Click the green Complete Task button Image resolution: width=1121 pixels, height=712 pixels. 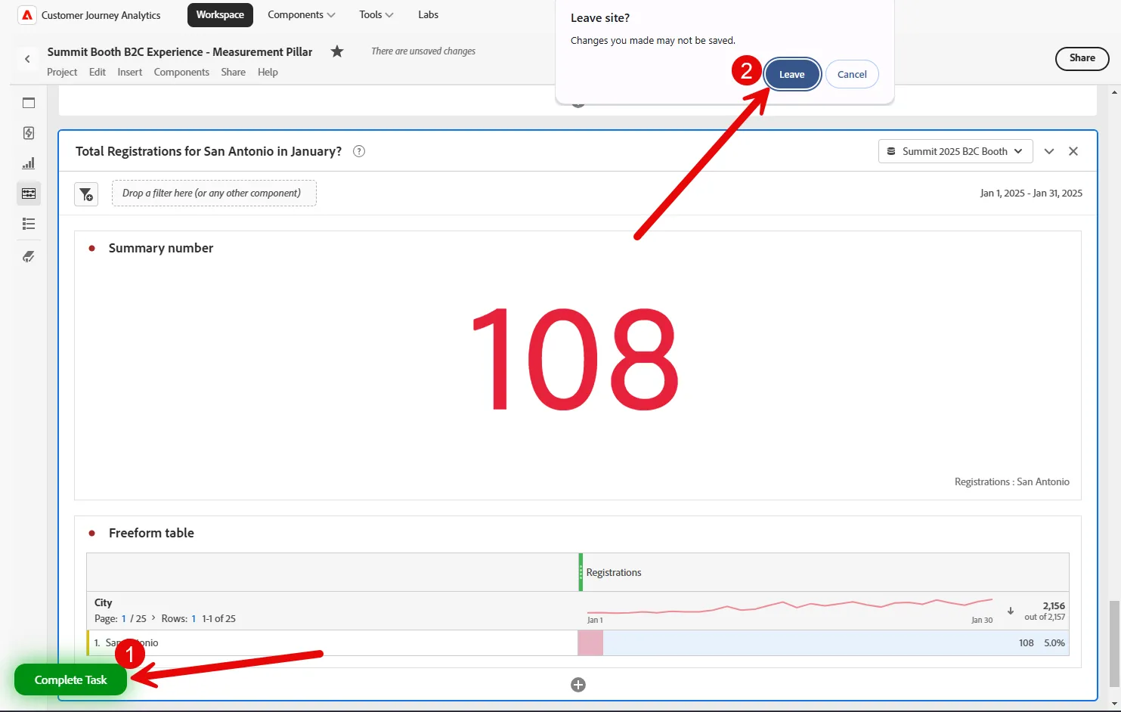click(x=70, y=679)
